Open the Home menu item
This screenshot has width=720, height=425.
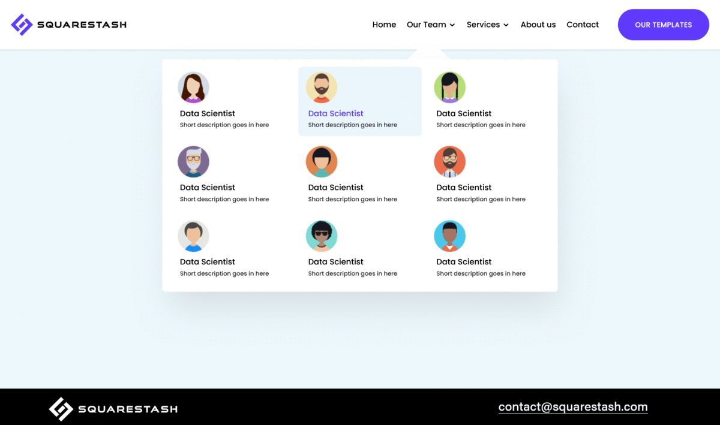384,25
